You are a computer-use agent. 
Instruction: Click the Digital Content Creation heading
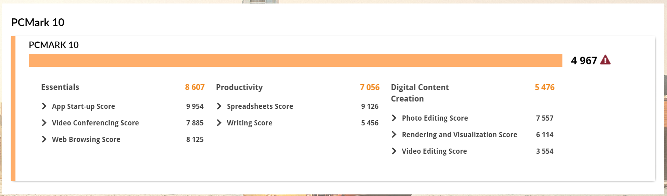[x=420, y=93]
